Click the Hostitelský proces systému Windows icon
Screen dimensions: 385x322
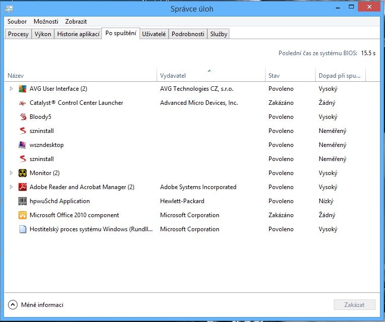pyautogui.click(x=23, y=229)
